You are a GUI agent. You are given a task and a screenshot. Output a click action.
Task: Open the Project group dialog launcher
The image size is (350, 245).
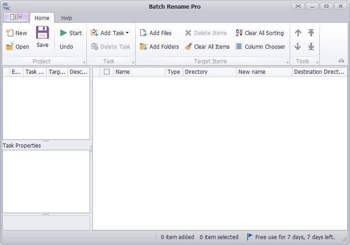tap(84, 62)
